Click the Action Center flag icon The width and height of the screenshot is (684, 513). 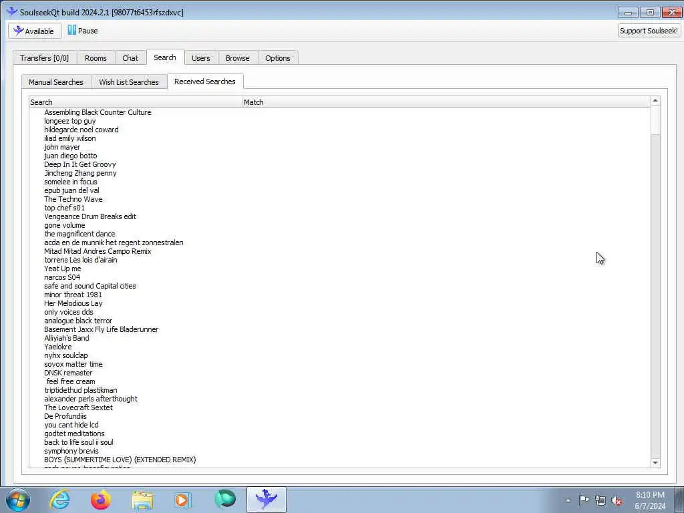click(x=584, y=500)
